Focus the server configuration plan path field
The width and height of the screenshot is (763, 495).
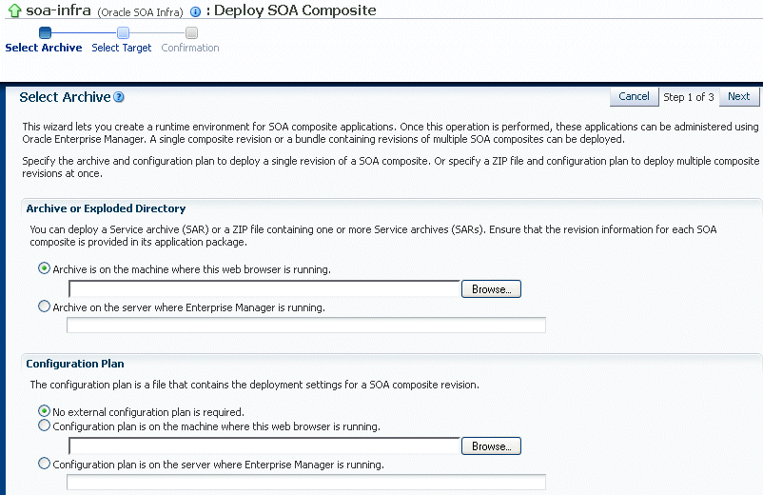coord(306,483)
